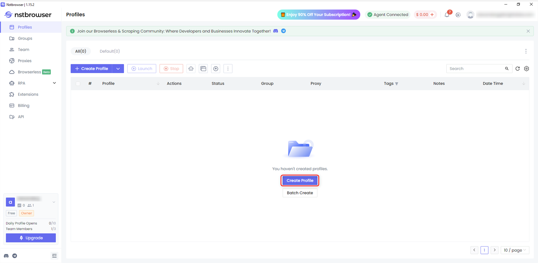
Task: Open API section in sidebar
Action: (30, 117)
